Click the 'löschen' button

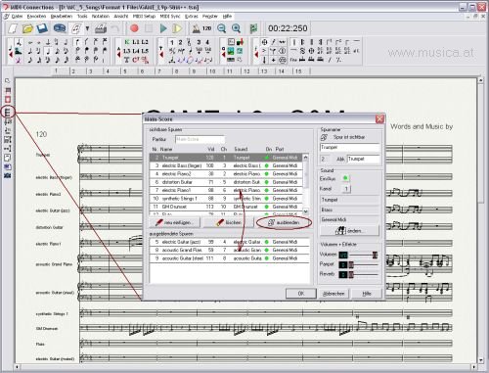coord(229,222)
